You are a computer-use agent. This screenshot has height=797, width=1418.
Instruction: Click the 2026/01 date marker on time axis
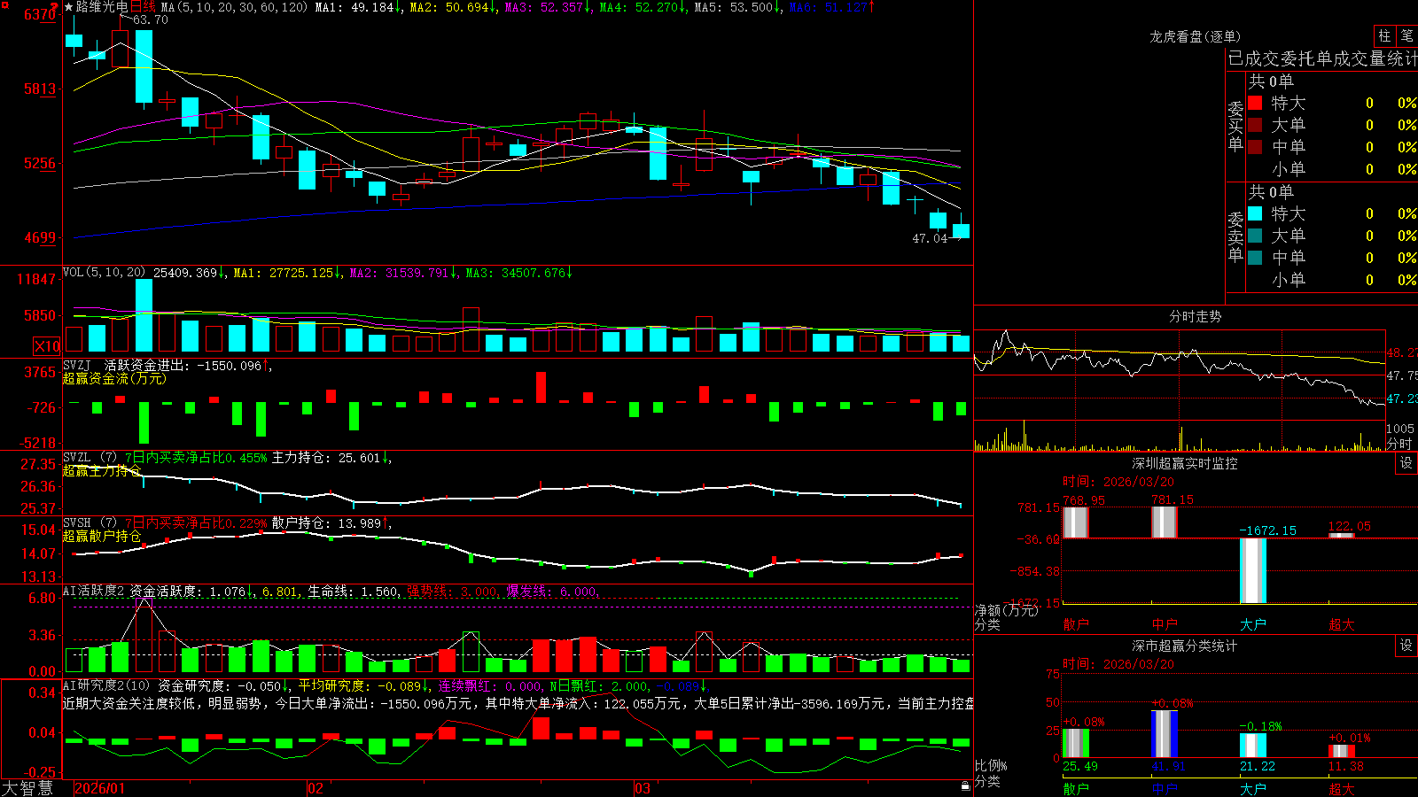tap(99, 788)
